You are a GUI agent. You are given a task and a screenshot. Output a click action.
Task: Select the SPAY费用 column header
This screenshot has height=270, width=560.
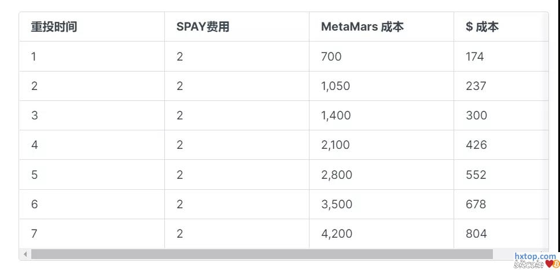[x=203, y=27]
